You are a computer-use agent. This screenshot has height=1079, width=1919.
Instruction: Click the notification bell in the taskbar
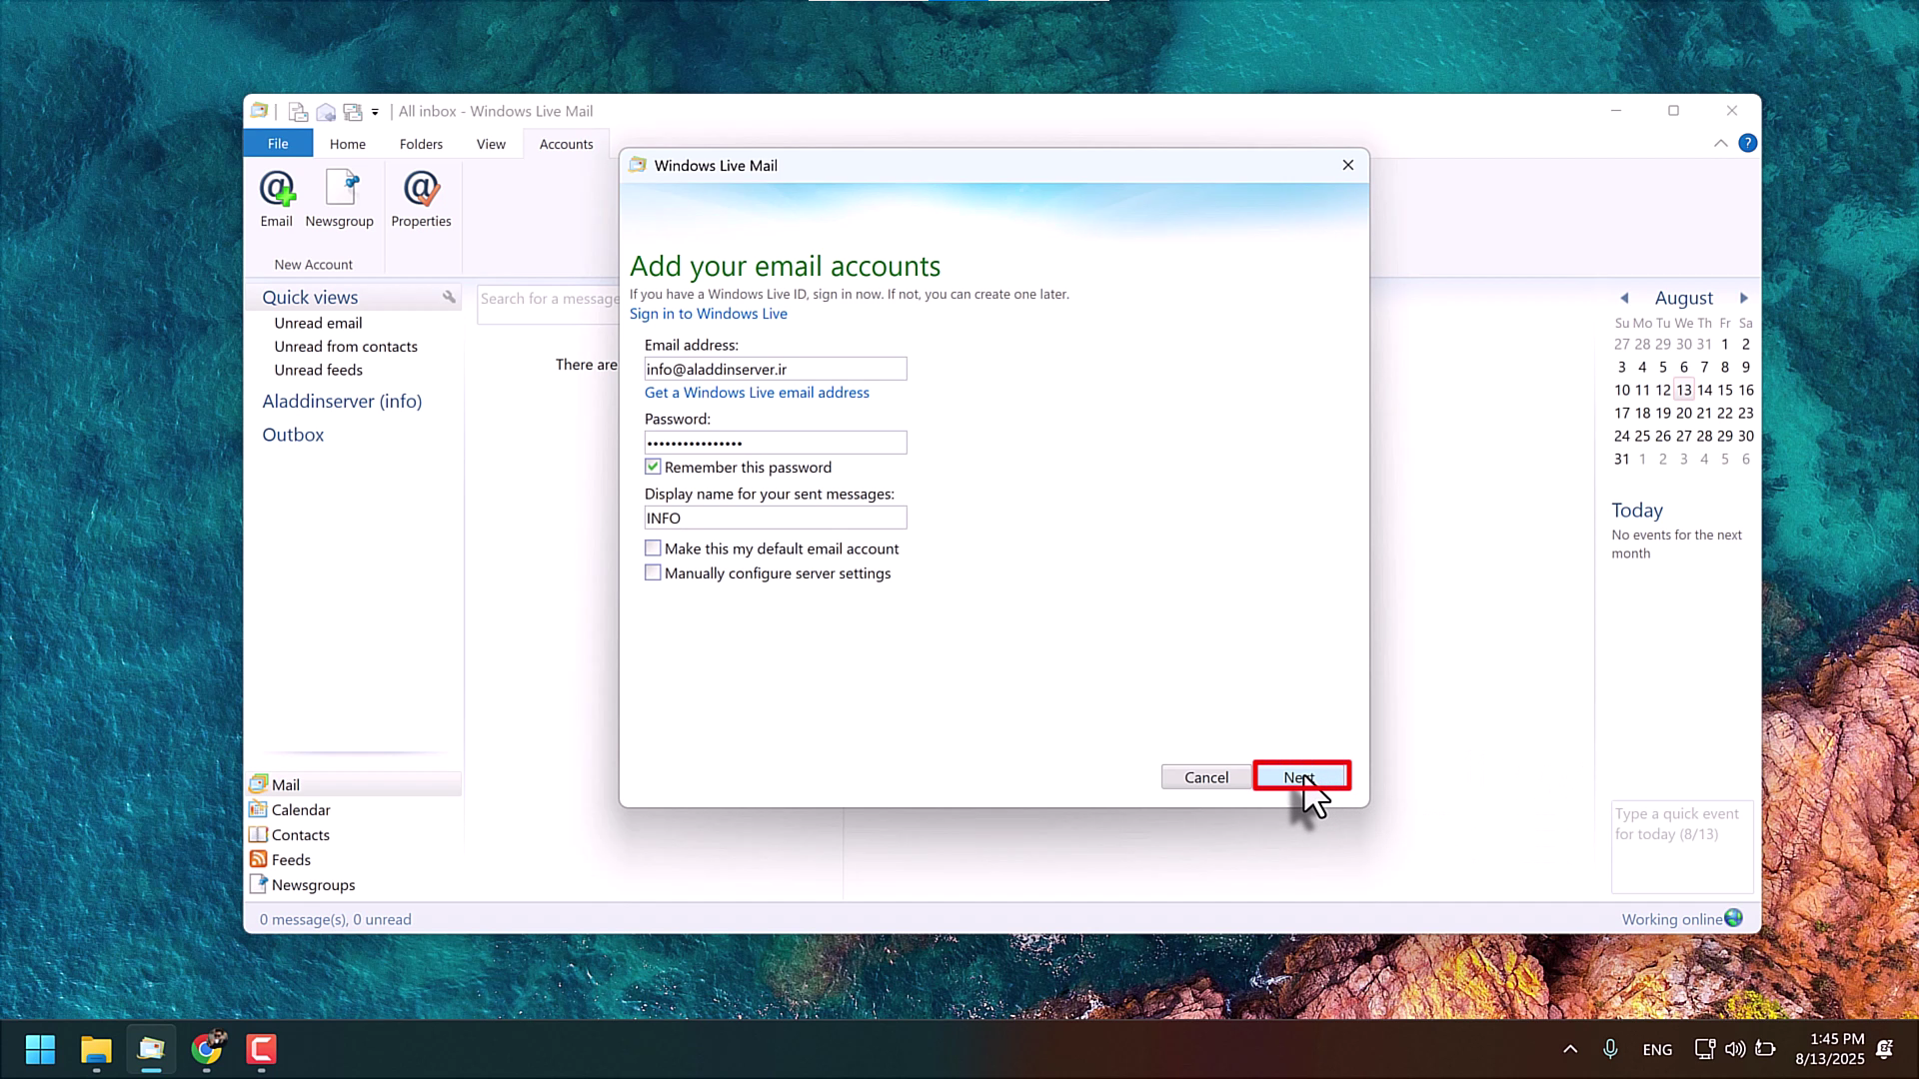(1885, 1049)
